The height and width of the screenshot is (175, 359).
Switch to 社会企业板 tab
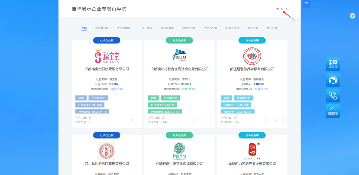[x=233, y=28]
